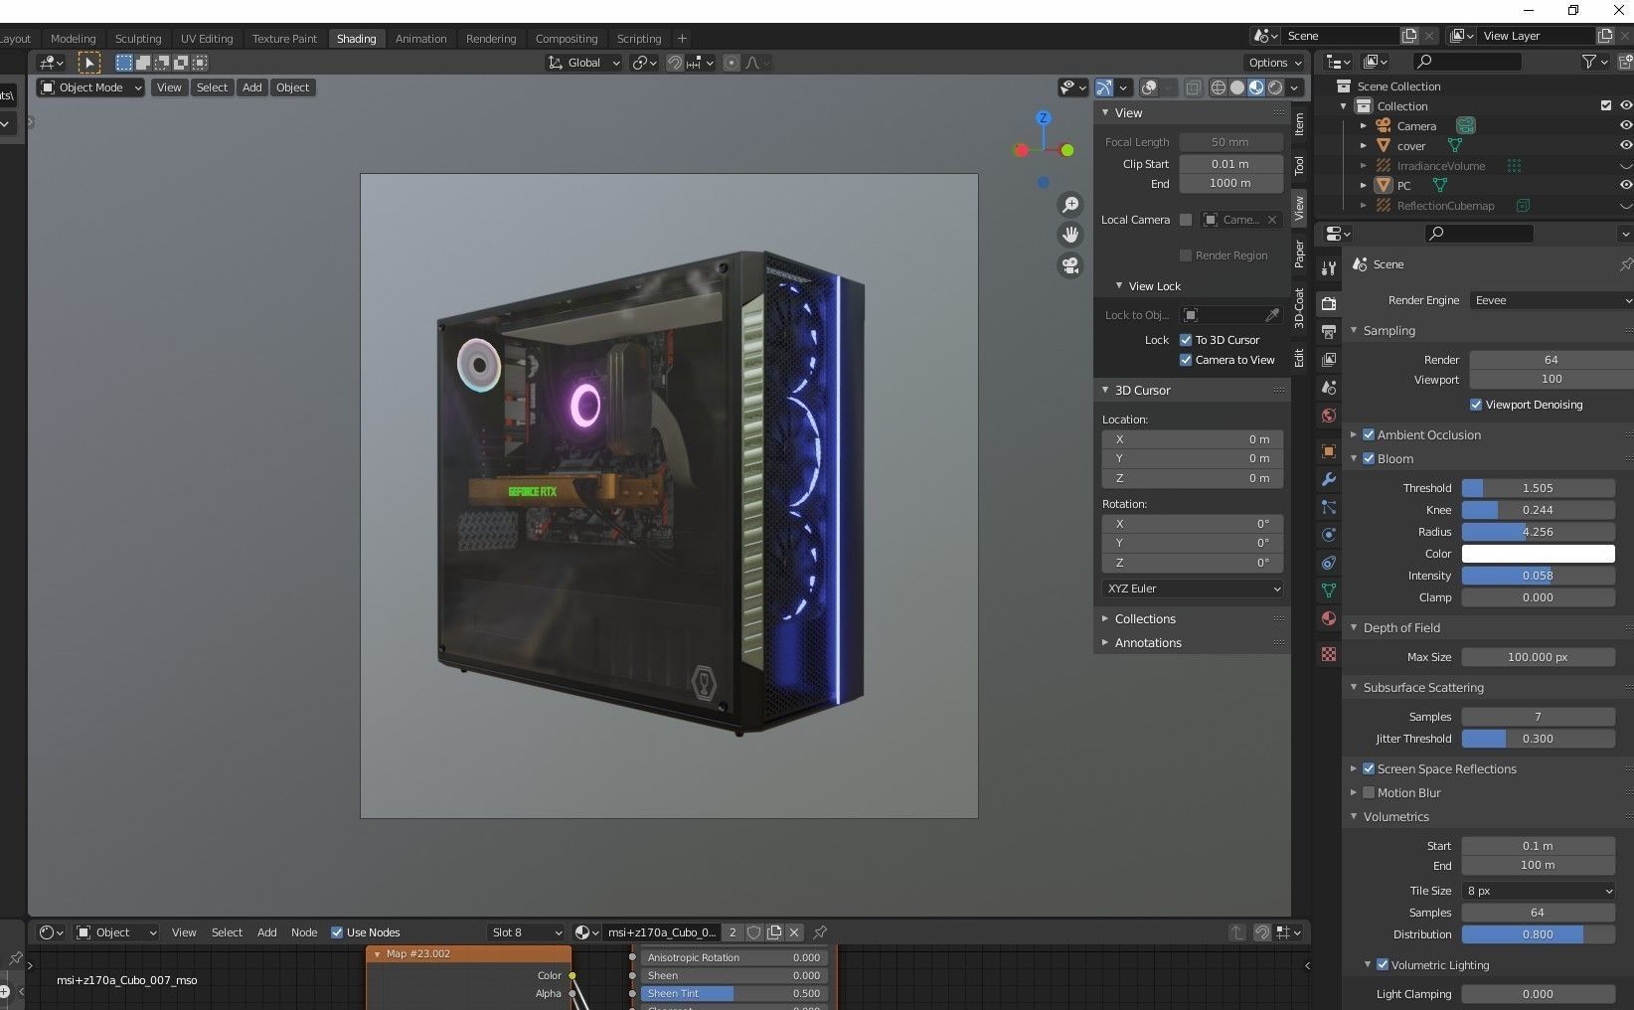1634x1010 pixels.
Task: Open the Render Engine dropdown
Action: 1552,300
